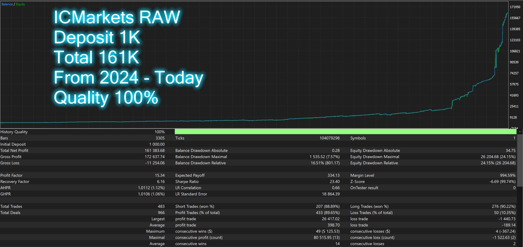Select the Bars value 3305
The image size is (523, 247).
pos(160,138)
